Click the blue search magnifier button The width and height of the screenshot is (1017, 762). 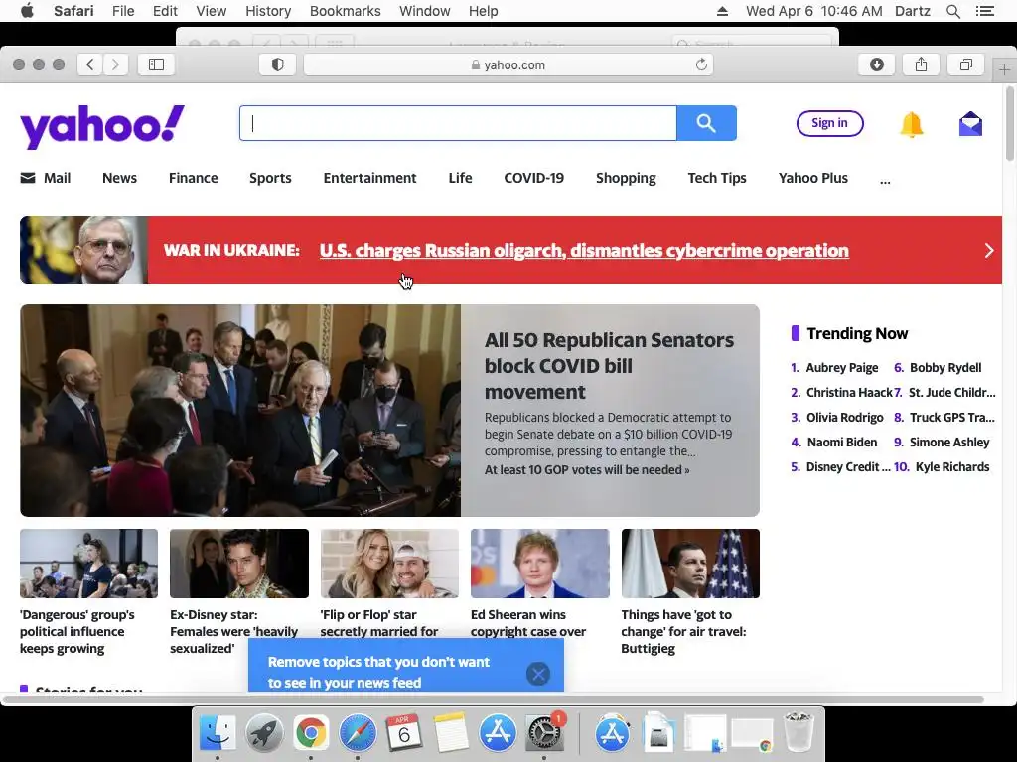click(x=706, y=123)
